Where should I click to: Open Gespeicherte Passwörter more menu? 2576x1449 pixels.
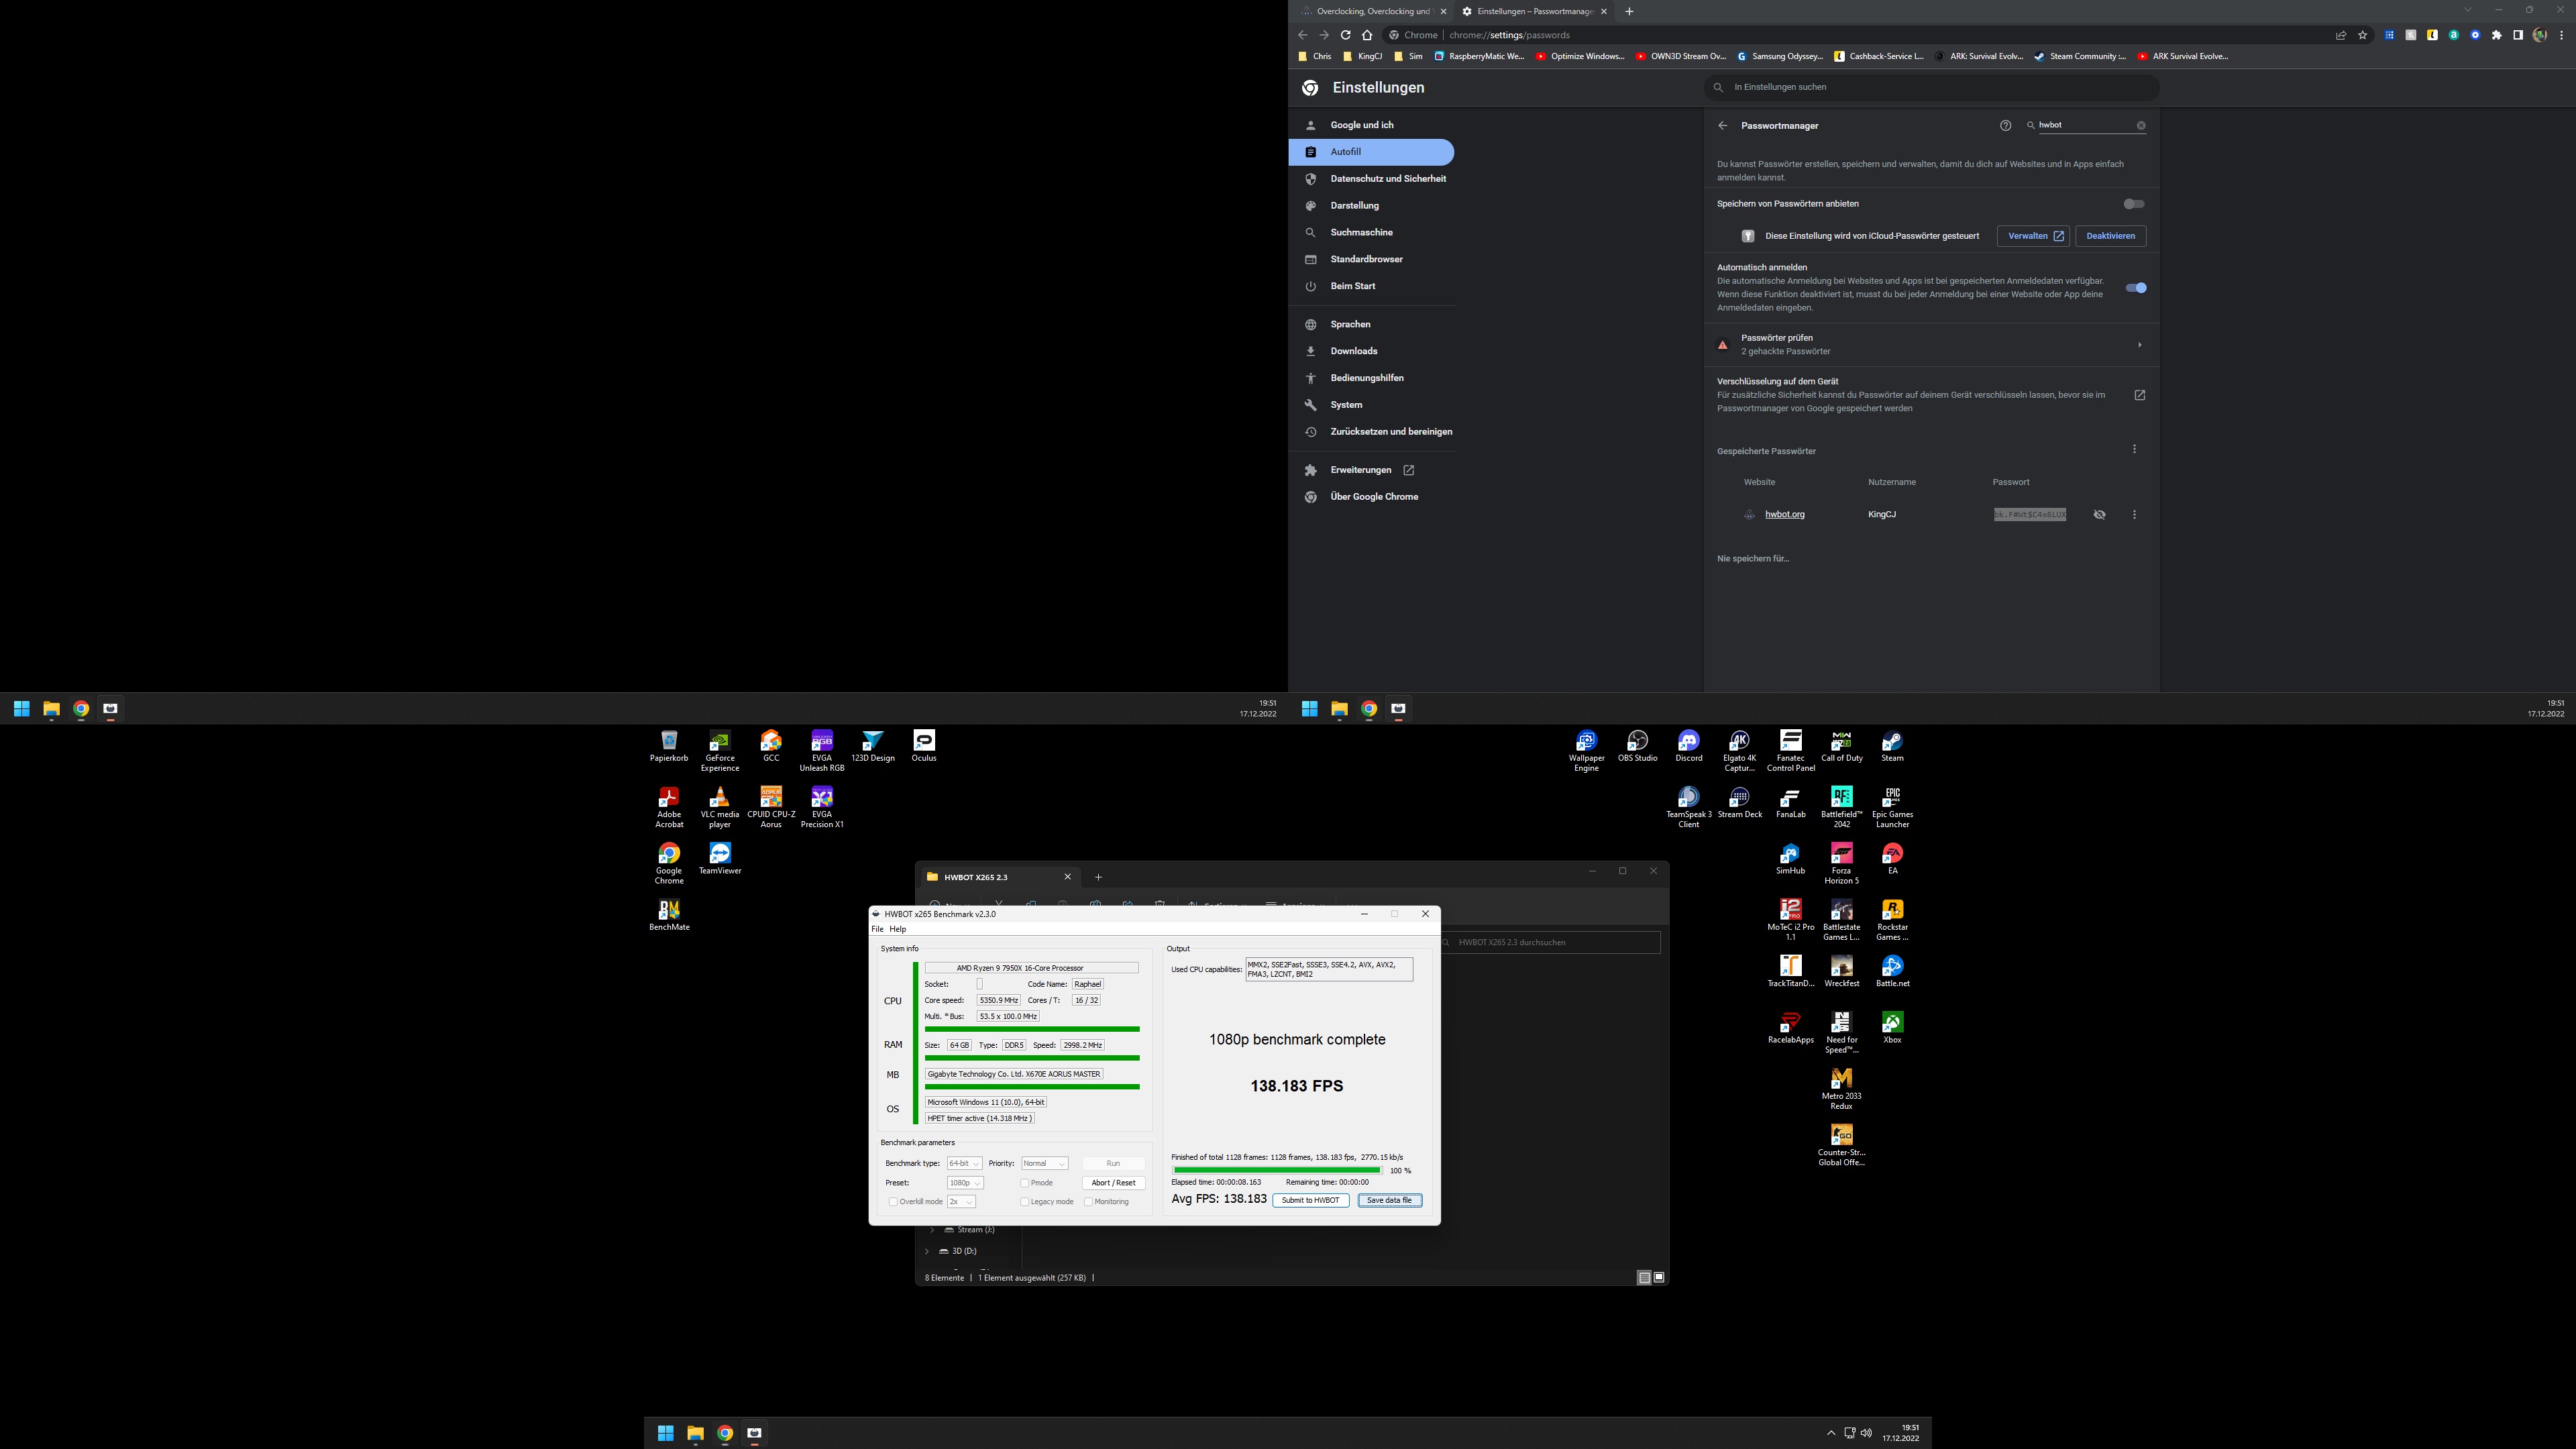[2134, 449]
